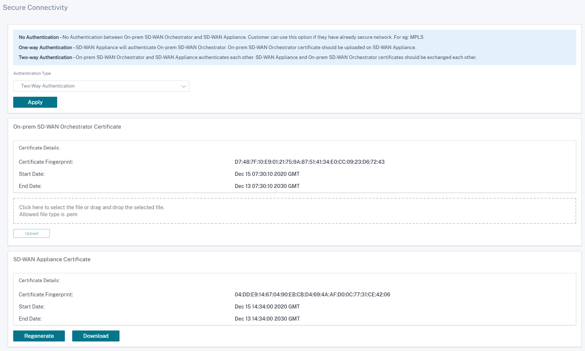Viewport: 585px width, 351px height.
Task: Select Orchestrator fingerprint D7:48:7F:10 value
Action: tap(310, 162)
